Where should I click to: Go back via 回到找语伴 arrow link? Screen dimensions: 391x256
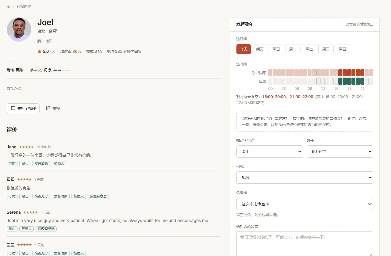pos(19,6)
